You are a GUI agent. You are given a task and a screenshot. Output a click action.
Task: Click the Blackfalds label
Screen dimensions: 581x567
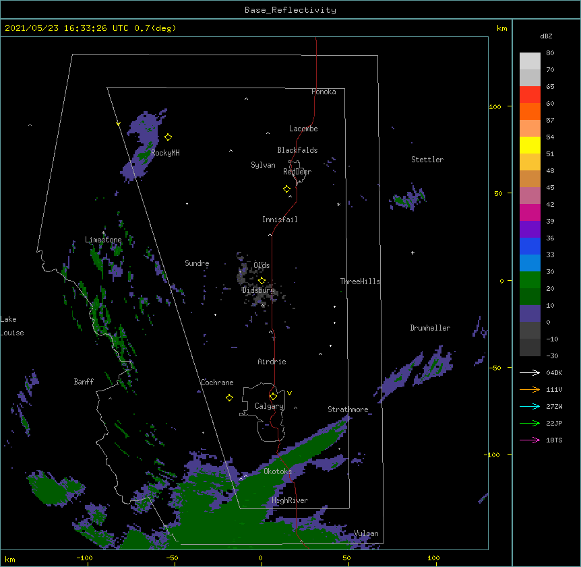tap(297, 150)
